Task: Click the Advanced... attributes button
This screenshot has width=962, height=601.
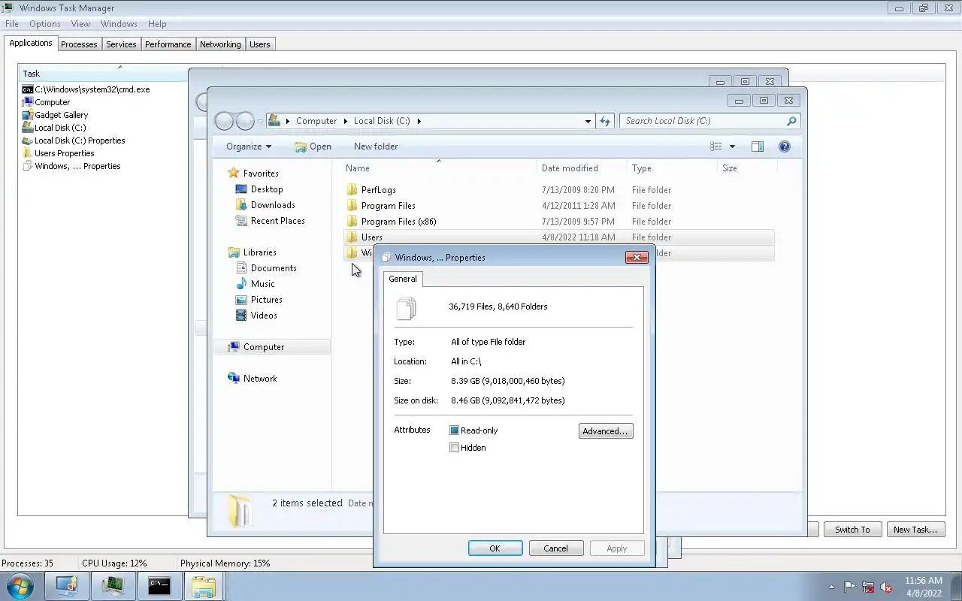Action: (606, 431)
